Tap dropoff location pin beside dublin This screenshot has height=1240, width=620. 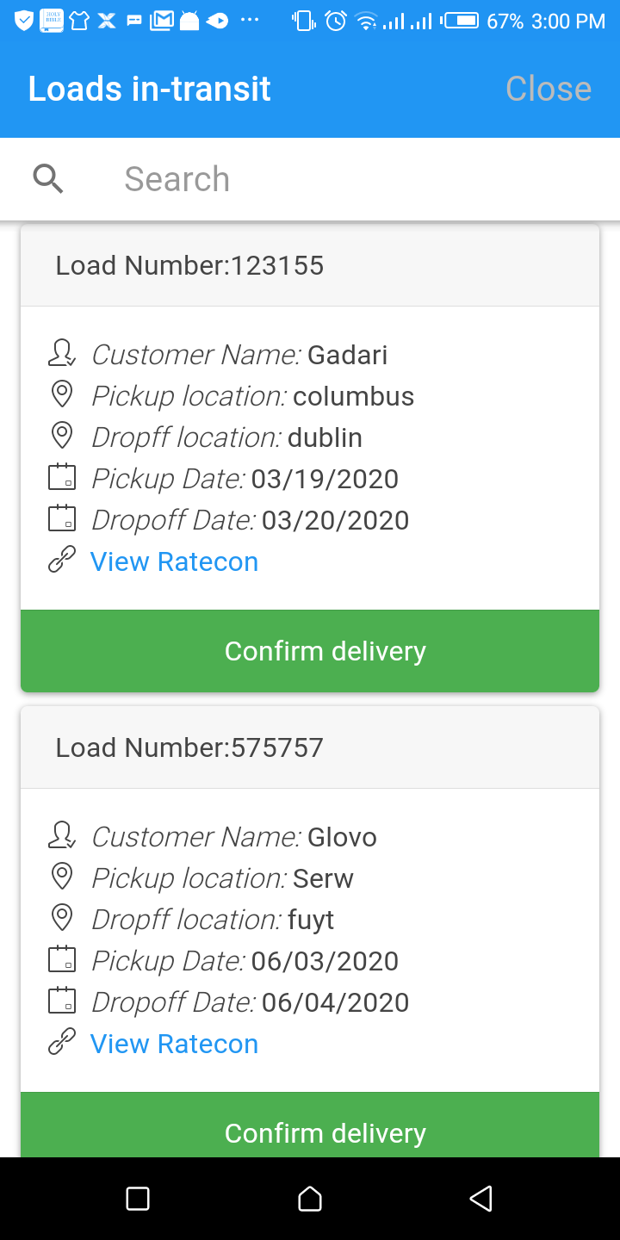[x=62, y=437]
